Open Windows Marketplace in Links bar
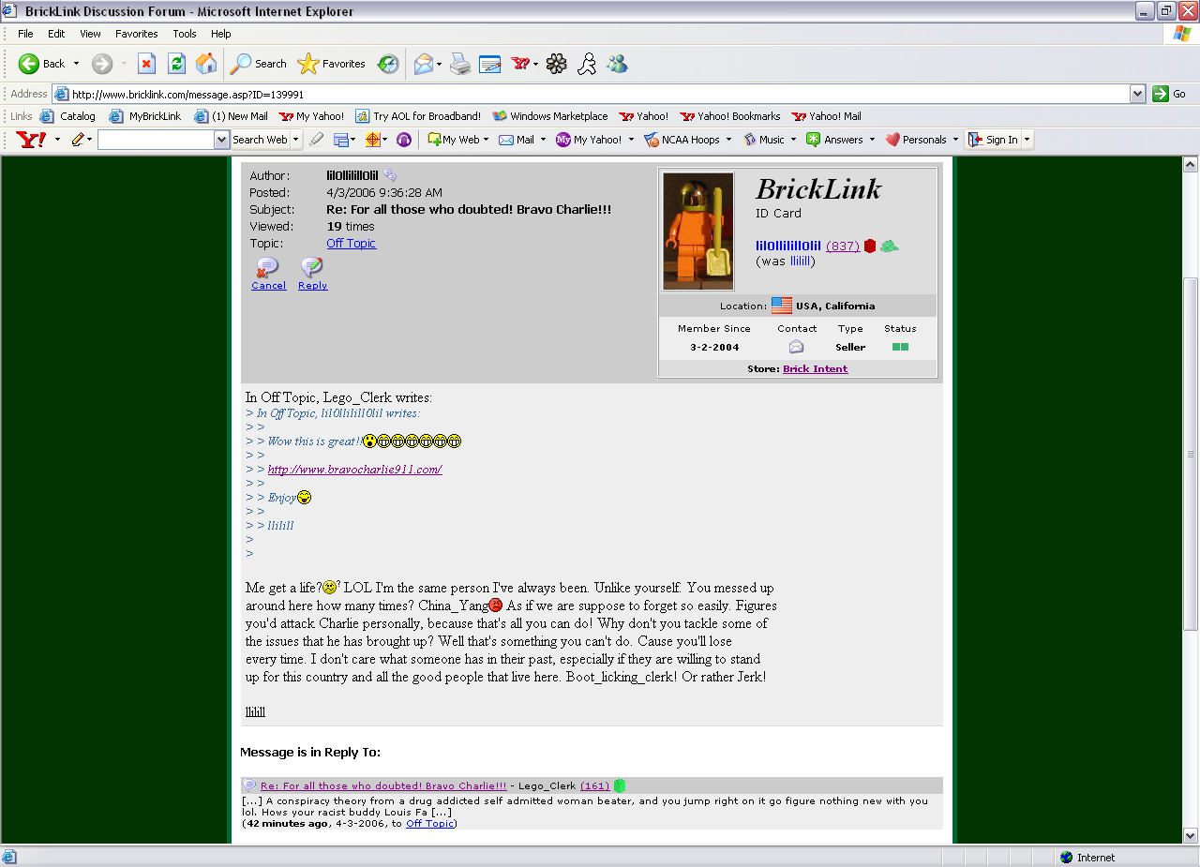 tap(550, 116)
